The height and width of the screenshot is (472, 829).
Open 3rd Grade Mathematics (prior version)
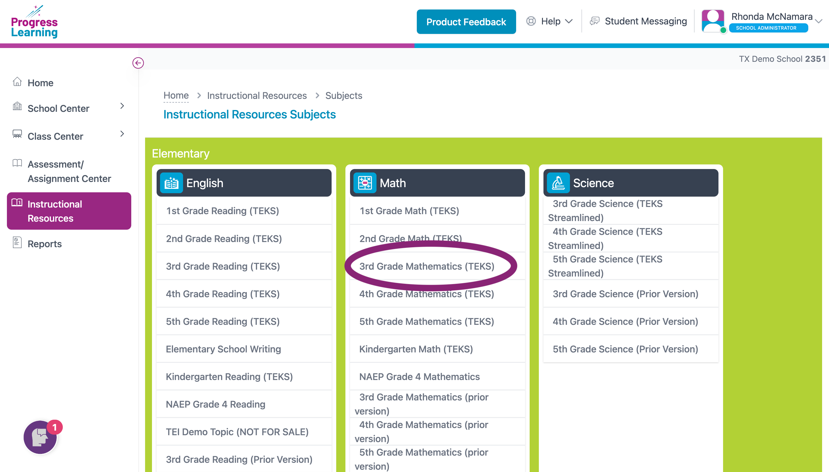click(x=437, y=404)
